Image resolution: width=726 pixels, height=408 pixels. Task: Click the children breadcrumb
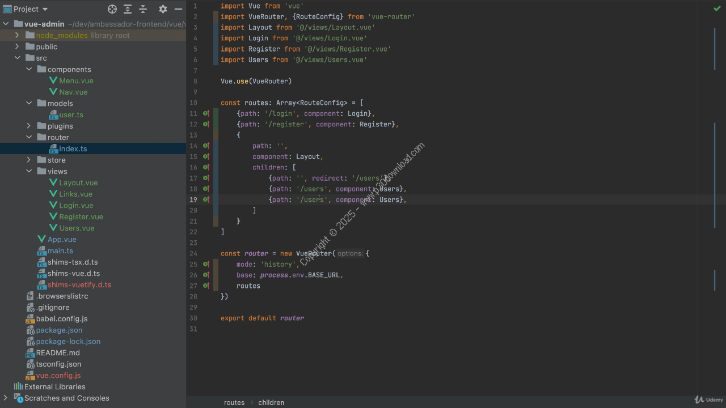pyautogui.click(x=271, y=402)
